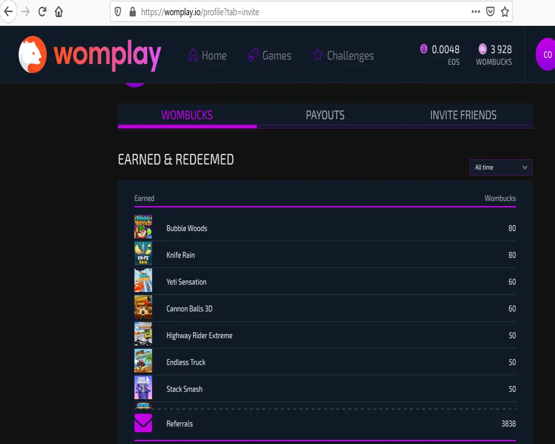
Task: Reload the page with the refresh icon
Action: [42, 12]
